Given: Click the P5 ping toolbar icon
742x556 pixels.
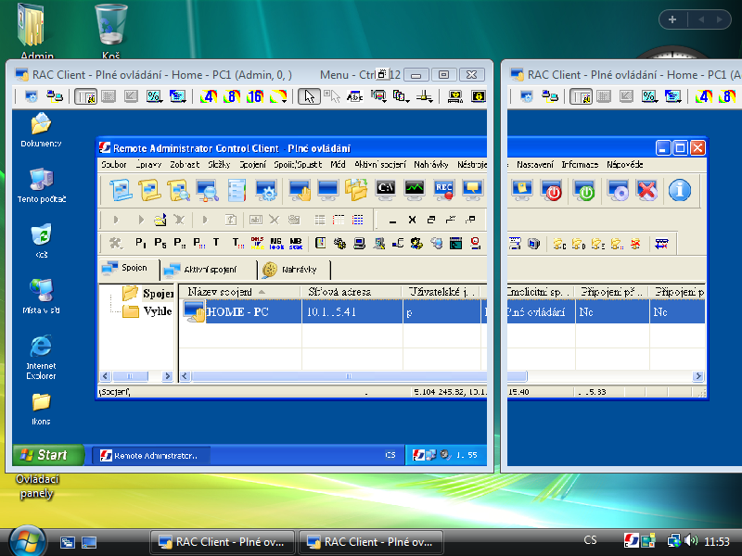Looking at the screenshot, I should coord(160,243).
